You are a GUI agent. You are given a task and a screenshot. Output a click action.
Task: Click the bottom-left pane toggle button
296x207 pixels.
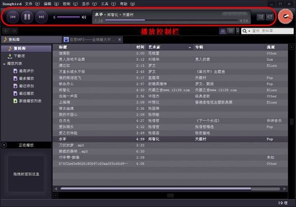click(x=56, y=196)
